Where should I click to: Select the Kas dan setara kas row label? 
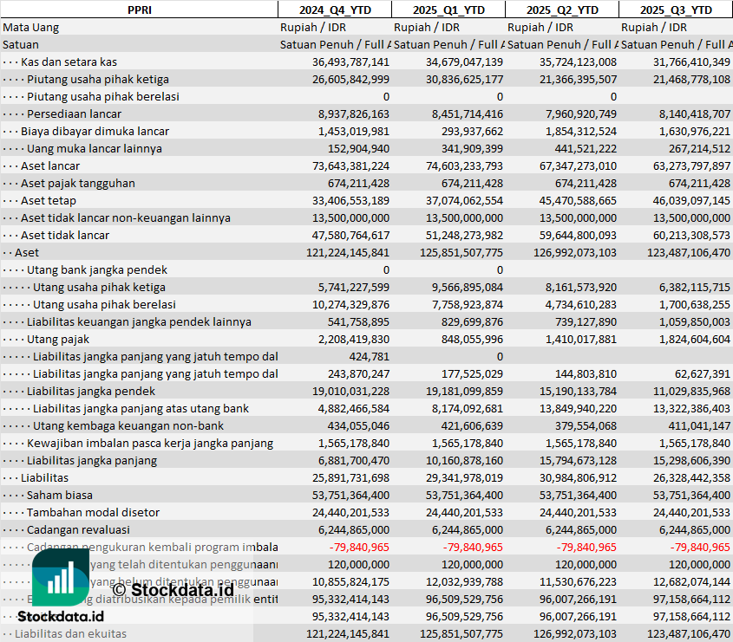click(69, 62)
